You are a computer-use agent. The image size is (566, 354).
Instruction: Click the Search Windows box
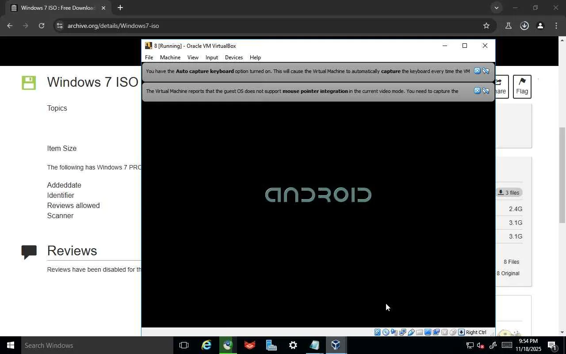97,345
